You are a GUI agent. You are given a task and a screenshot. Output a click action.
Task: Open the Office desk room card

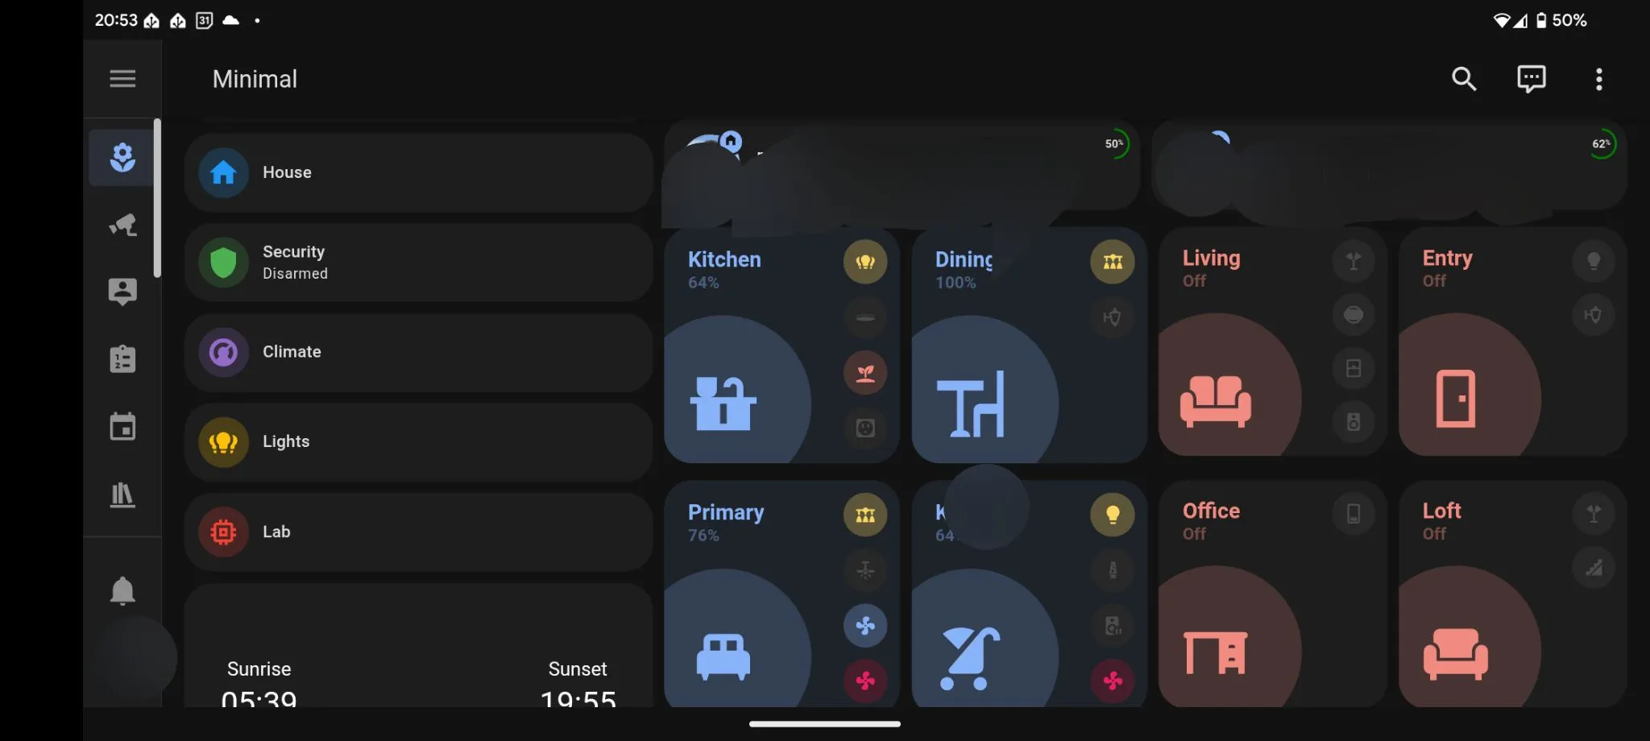pyautogui.click(x=1272, y=594)
